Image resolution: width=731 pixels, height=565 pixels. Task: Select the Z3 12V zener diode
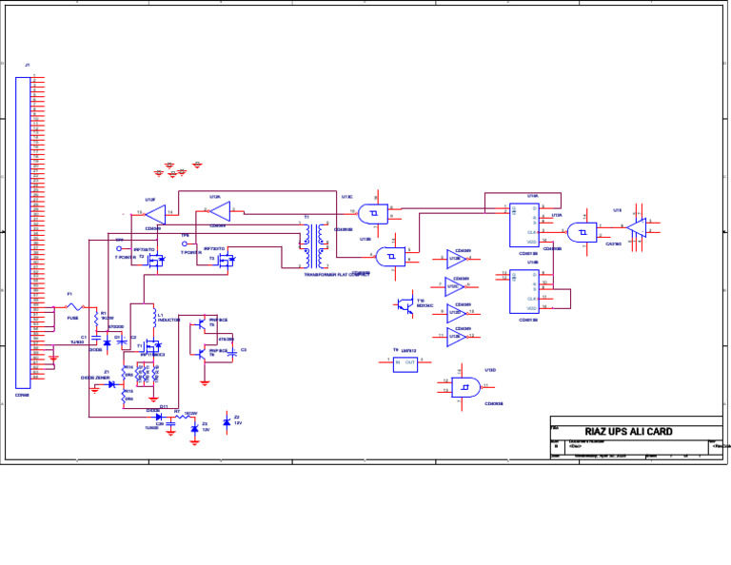[x=195, y=428]
